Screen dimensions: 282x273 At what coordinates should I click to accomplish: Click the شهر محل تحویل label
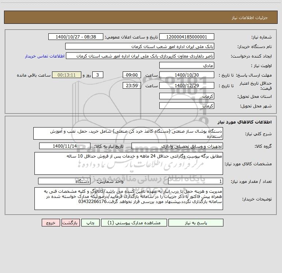tap(256, 106)
